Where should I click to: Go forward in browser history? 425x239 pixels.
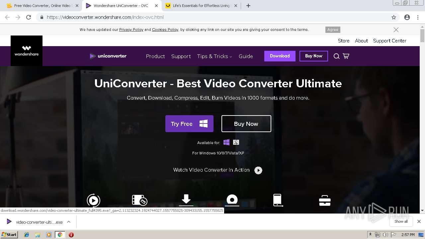pos(18,17)
